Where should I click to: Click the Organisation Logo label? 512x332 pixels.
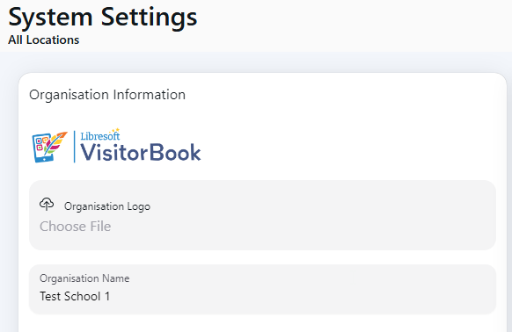(107, 206)
